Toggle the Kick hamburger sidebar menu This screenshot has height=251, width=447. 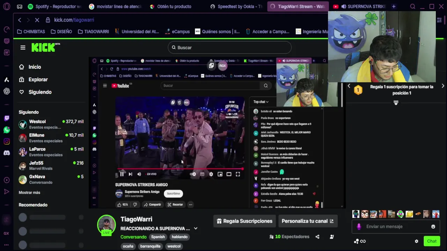point(23,47)
